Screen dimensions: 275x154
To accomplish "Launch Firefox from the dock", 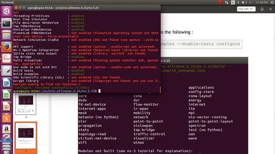I will tap(6, 47).
